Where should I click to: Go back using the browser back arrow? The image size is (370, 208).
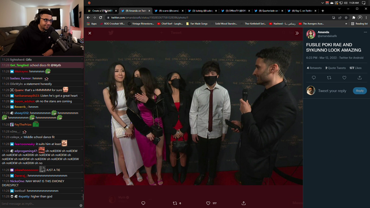pyautogui.click(x=88, y=18)
